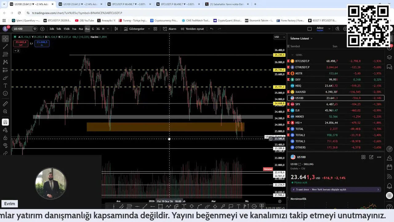The height and width of the screenshot is (222, 394).
Task: Select the zoom in tool
Action: [x=5, y=112]
